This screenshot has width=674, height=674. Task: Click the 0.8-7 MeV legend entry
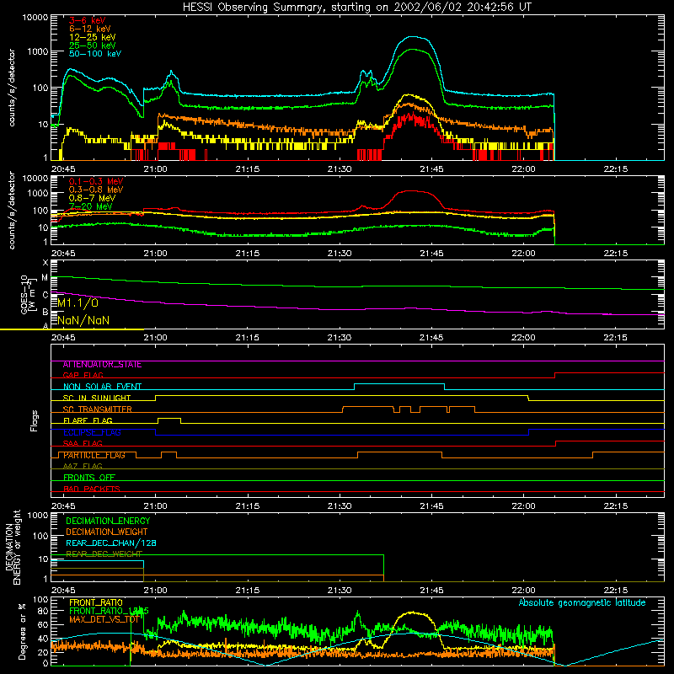click(92, 198)
